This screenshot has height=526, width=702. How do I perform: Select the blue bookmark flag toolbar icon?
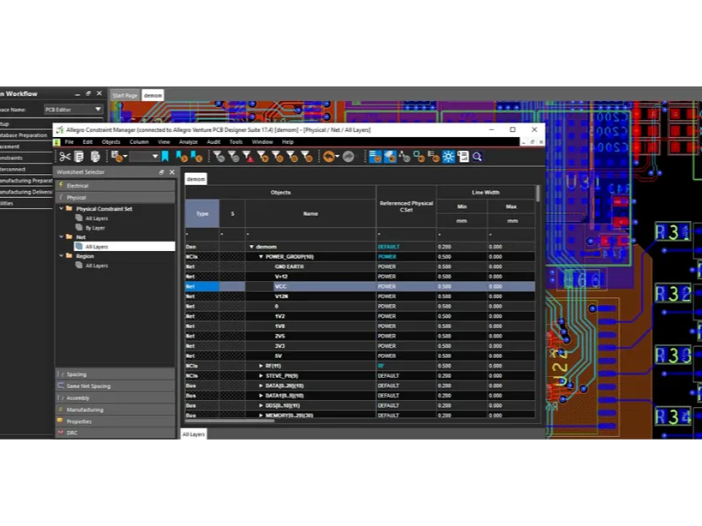point(164,156)
